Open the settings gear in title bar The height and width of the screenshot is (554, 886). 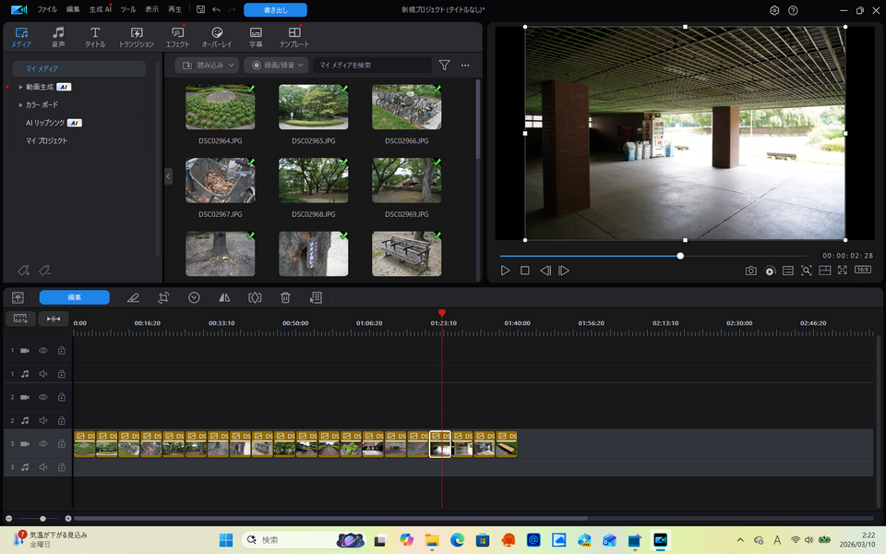coord(774,10)
